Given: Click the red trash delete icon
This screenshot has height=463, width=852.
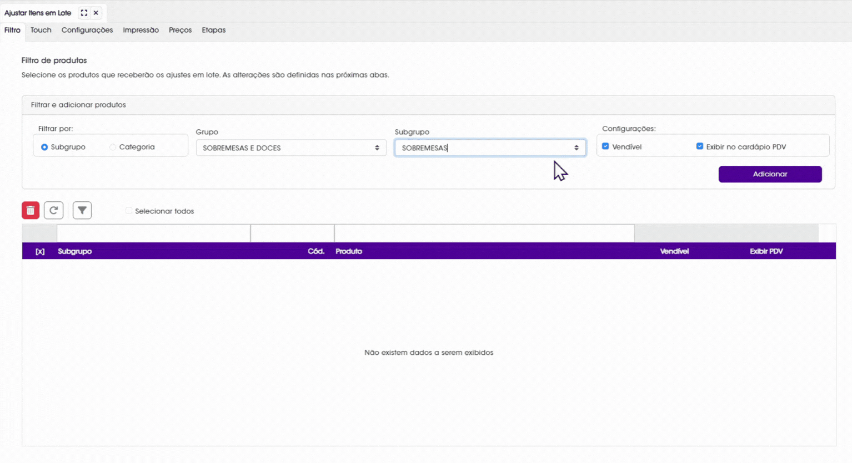Looking at the screenshot, I should (x=31, y=210).
